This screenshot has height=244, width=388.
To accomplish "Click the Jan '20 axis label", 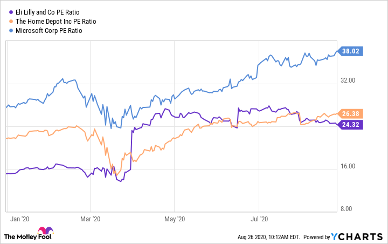I will pos(19,219).
